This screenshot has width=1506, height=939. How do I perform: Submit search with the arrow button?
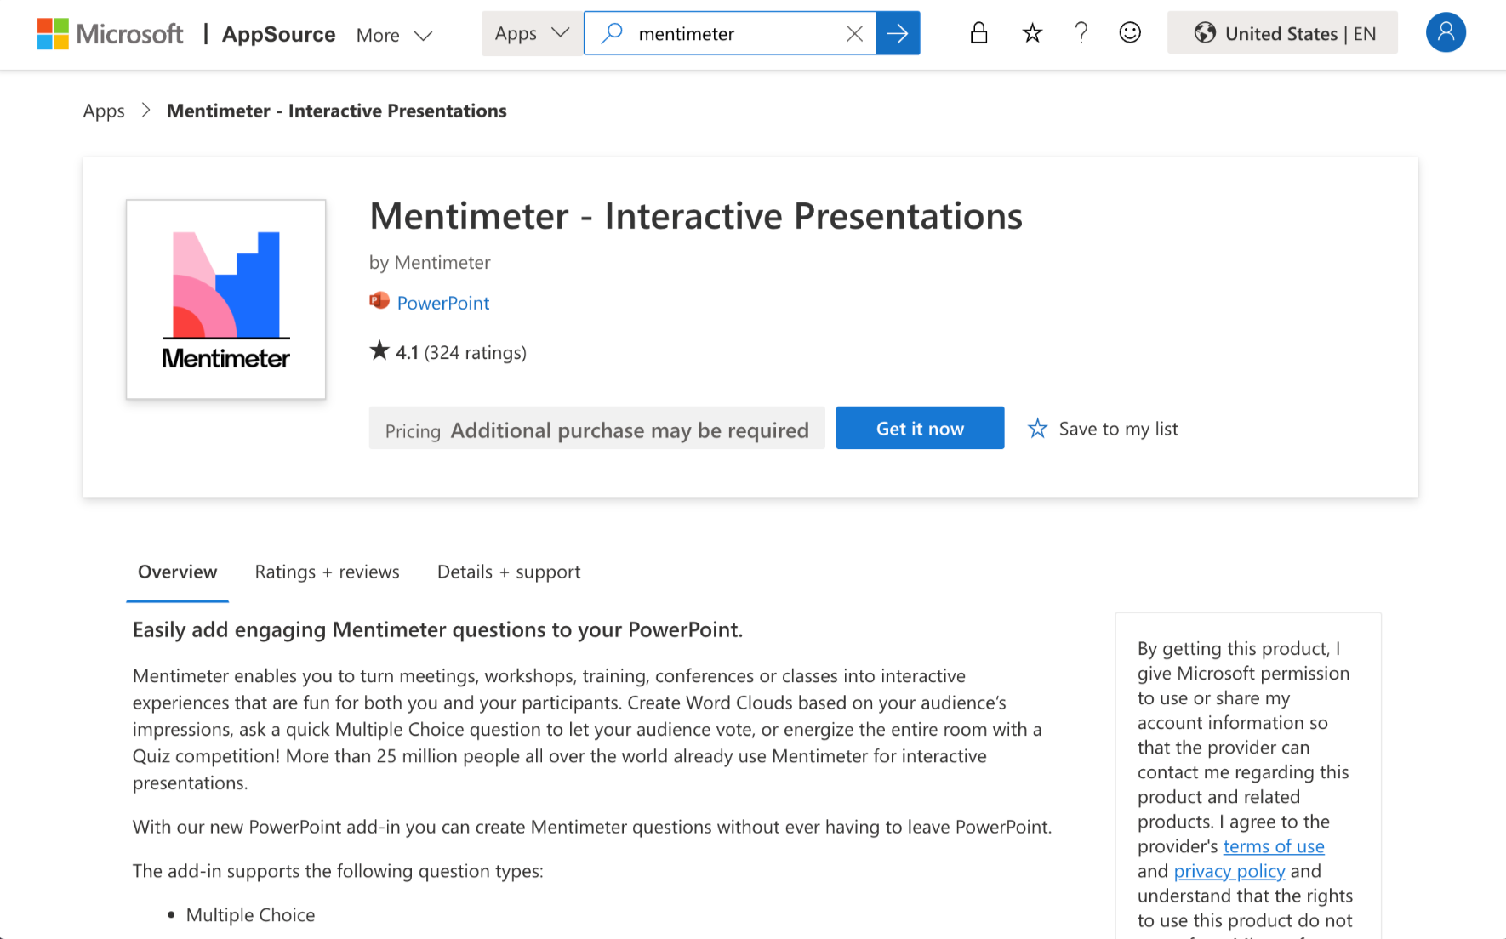898,33
